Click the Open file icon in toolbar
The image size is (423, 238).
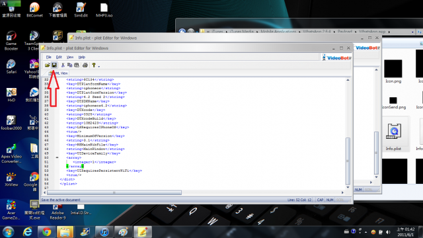[47, 65]
